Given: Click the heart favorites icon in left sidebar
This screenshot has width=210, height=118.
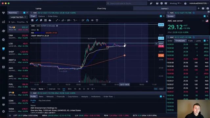Looking at the screenshot, I should click(x=4, y=13).
